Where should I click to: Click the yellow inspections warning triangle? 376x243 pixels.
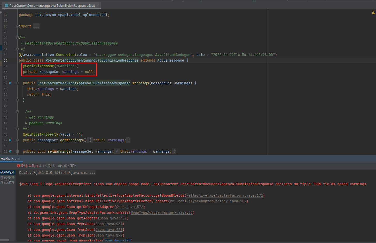373,12
